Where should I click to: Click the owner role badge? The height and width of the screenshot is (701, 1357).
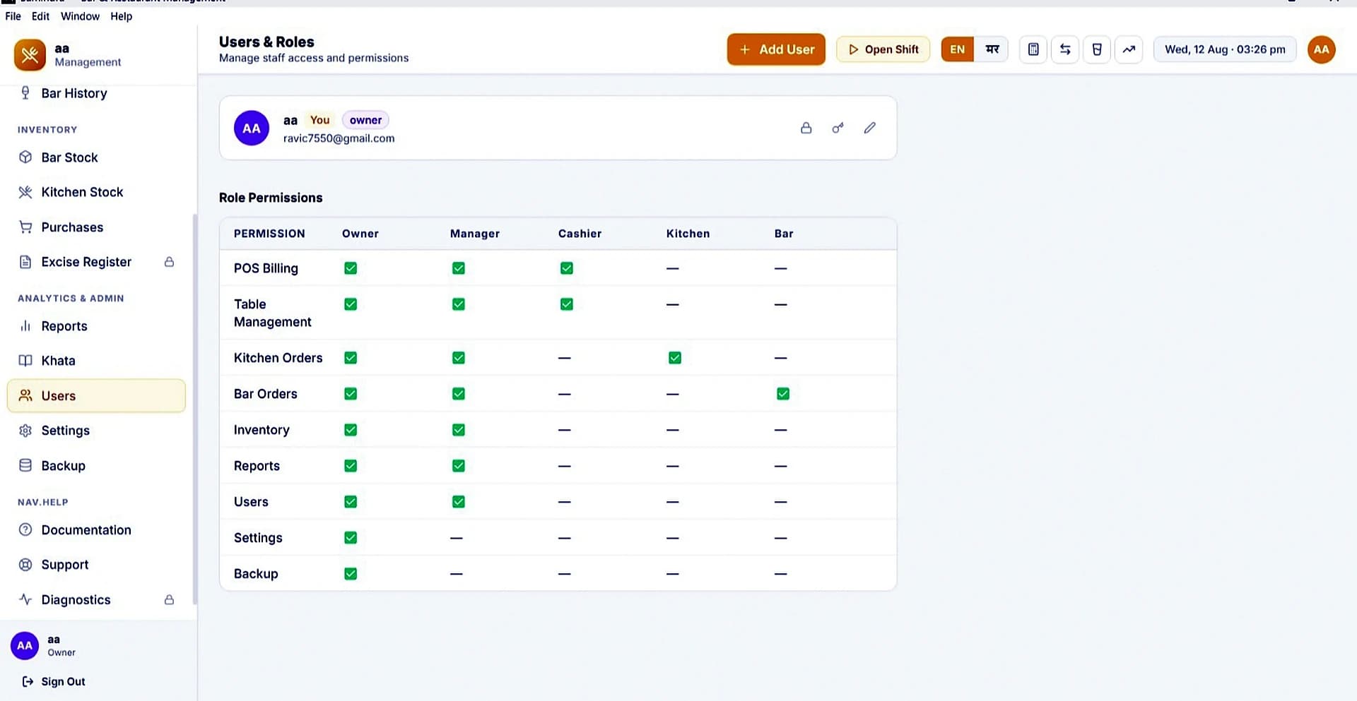point(365,120)
